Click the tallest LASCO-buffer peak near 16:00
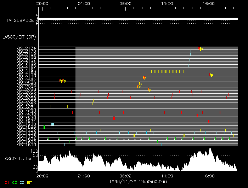The height and width of the screenshot is (188, 248). [211, 149]
